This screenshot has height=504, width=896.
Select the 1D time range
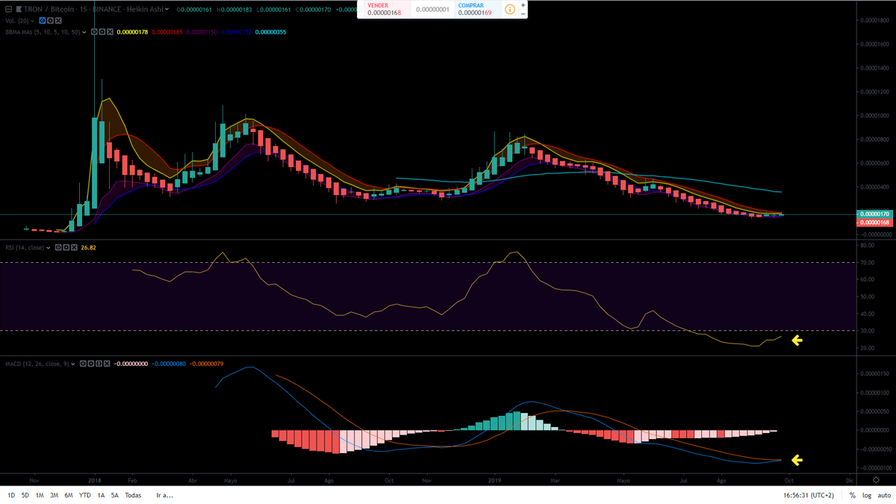click(12, 495)
